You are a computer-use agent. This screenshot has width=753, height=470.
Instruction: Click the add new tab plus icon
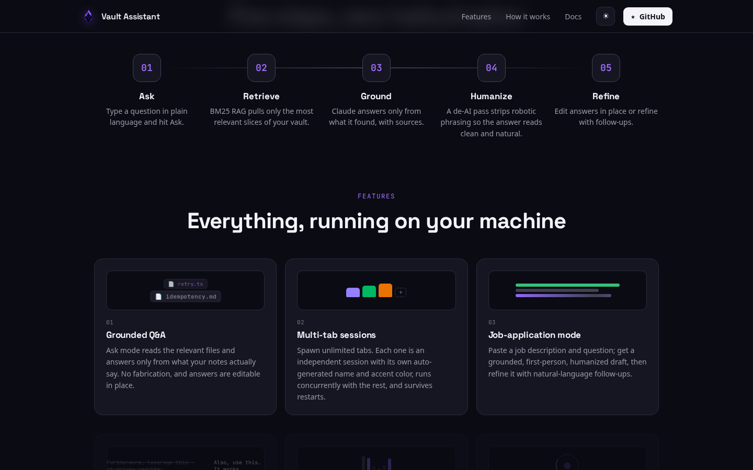coord(401,292)
